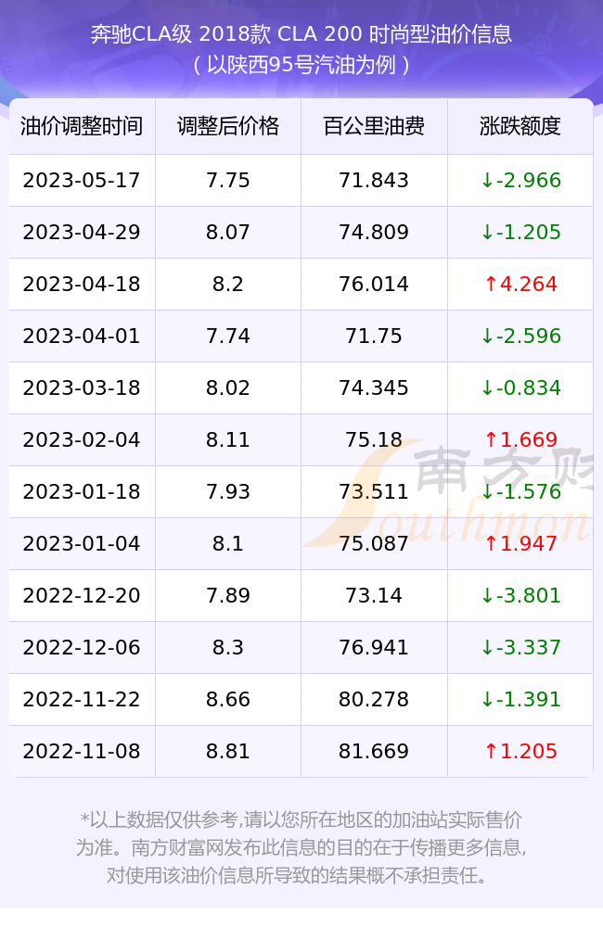Select the fuel cost 80.278
603x927 pixels.
pos(374,699)
